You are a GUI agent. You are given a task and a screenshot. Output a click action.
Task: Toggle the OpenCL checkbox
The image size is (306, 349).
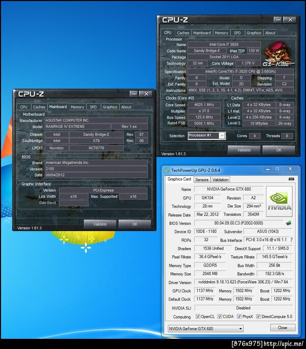pyautogui.click(x=198, y=316)
